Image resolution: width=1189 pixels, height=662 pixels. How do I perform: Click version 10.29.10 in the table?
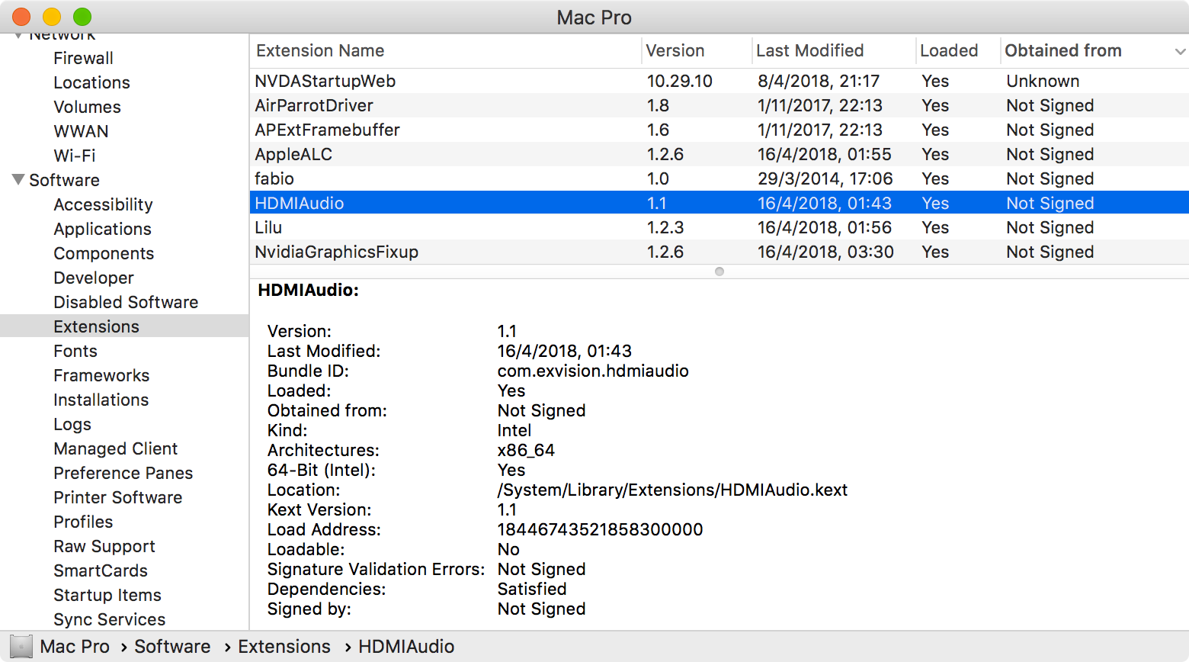tap(679, 81)
